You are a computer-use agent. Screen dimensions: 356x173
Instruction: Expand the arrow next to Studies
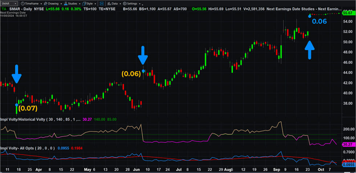click(x=80, y=4)
